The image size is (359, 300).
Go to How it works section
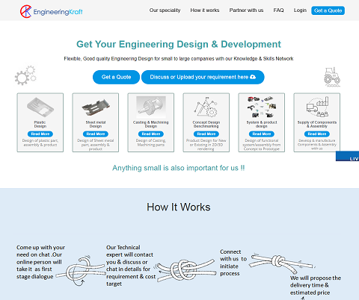tap(205, 10)
